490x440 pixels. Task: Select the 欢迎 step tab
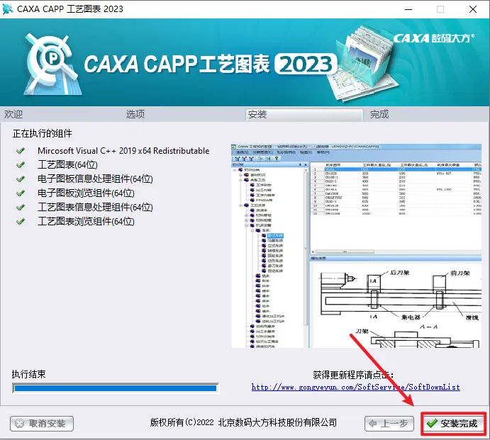point(13,114)
